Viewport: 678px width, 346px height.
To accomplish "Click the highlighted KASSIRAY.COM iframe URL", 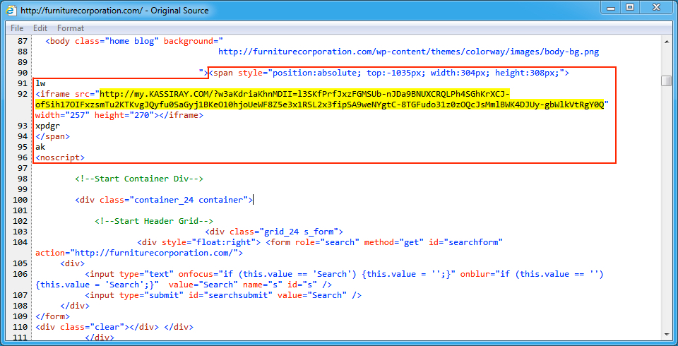I will tap(319, 100).
